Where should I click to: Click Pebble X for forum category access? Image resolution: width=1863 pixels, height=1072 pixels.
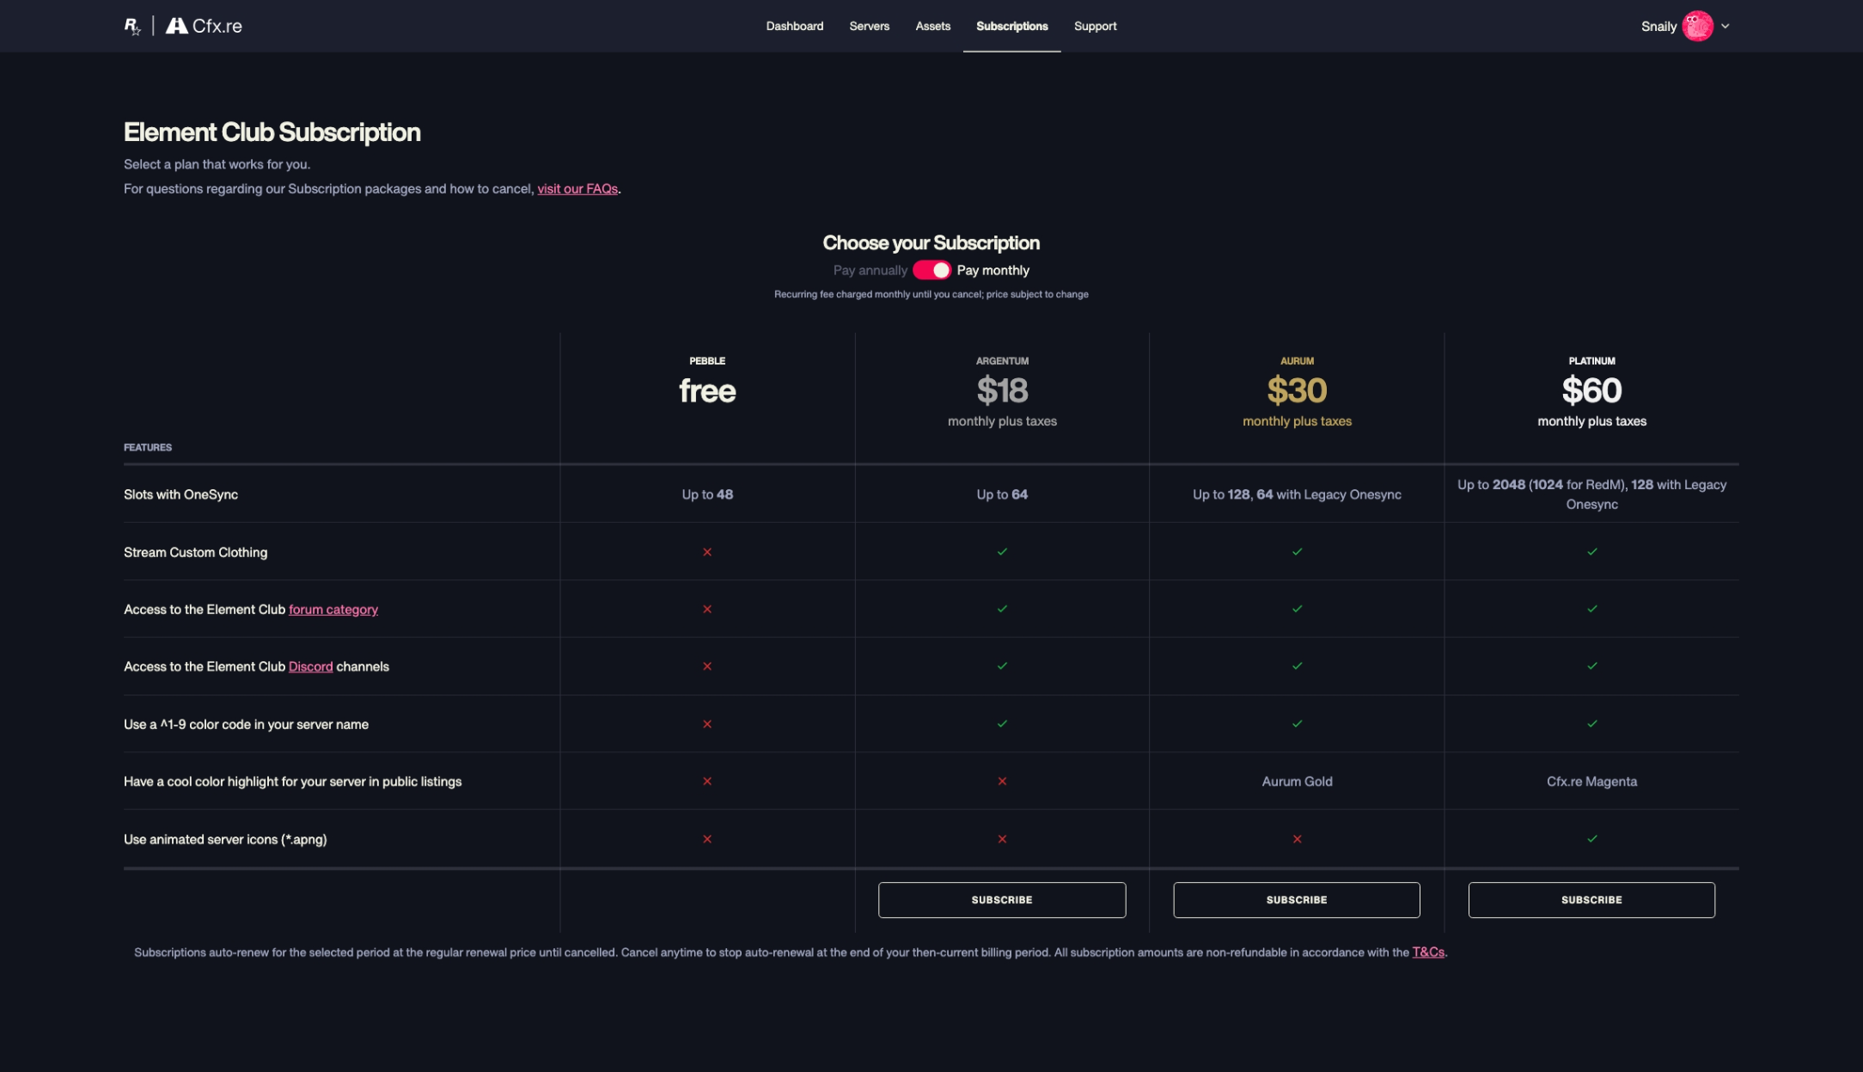tap(707, 609)
